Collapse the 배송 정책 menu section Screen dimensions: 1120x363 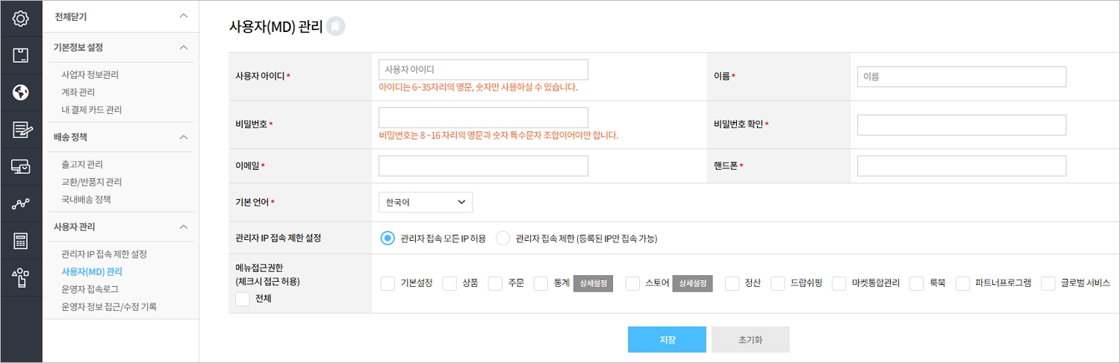point(184,137)
